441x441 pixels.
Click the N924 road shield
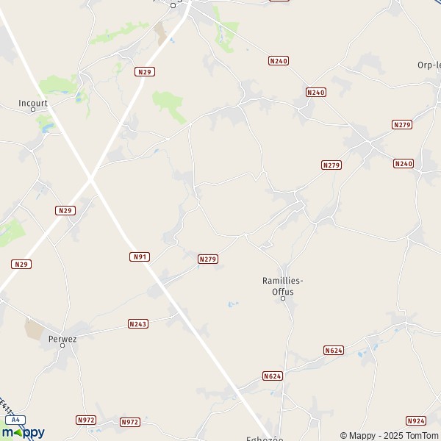pyautogui.click(x=416, y=420)
